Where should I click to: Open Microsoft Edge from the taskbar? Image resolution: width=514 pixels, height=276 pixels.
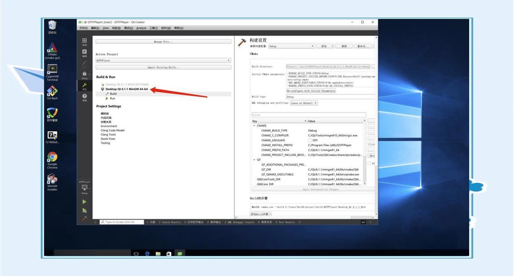pos(147,254)
